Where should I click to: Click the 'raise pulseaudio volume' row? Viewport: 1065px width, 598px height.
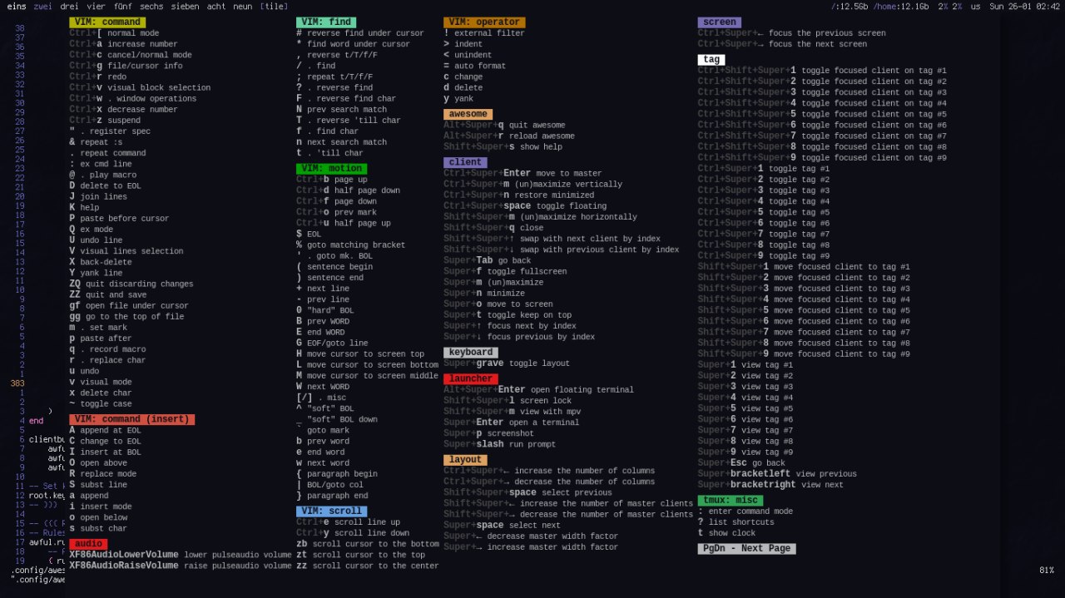(x=181, y=566)
